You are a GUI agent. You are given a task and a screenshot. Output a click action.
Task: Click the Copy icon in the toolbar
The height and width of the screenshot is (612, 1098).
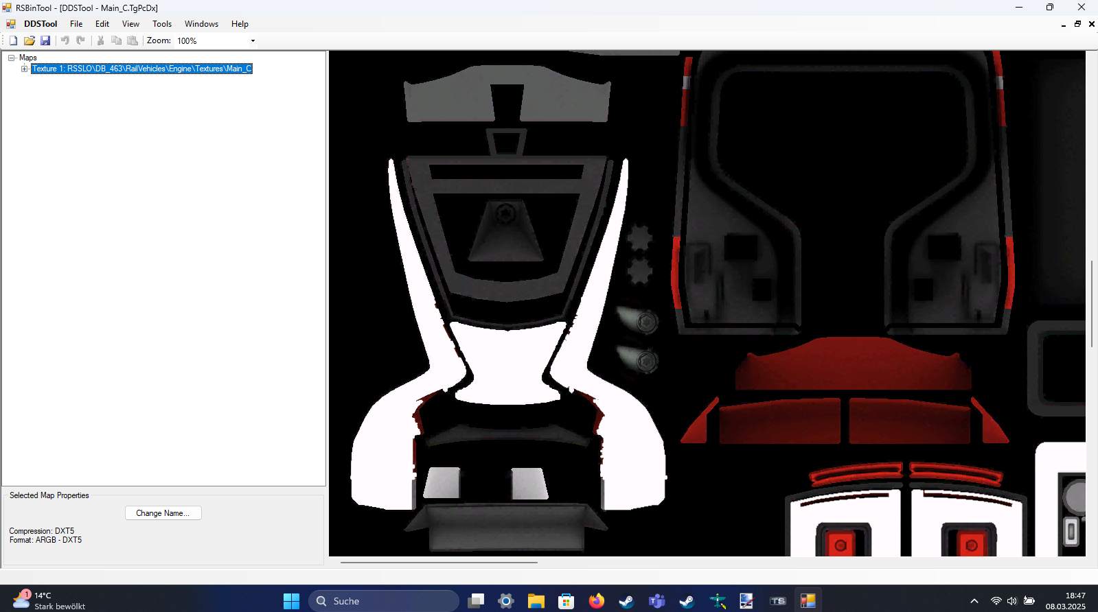116,40
